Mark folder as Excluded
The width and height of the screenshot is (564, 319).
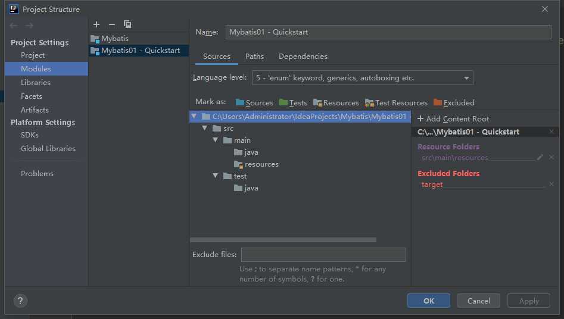tap(454, 103)
